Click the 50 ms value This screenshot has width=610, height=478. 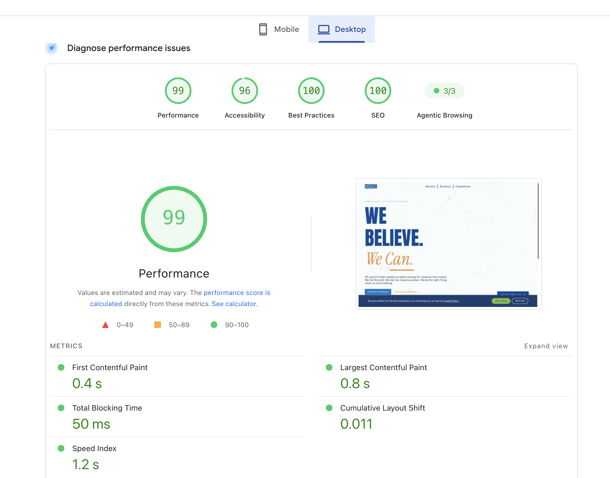[91, 424]
